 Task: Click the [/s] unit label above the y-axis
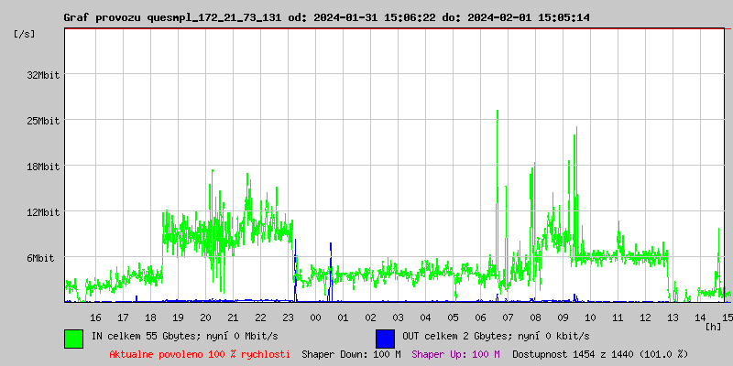pos(26,33)
